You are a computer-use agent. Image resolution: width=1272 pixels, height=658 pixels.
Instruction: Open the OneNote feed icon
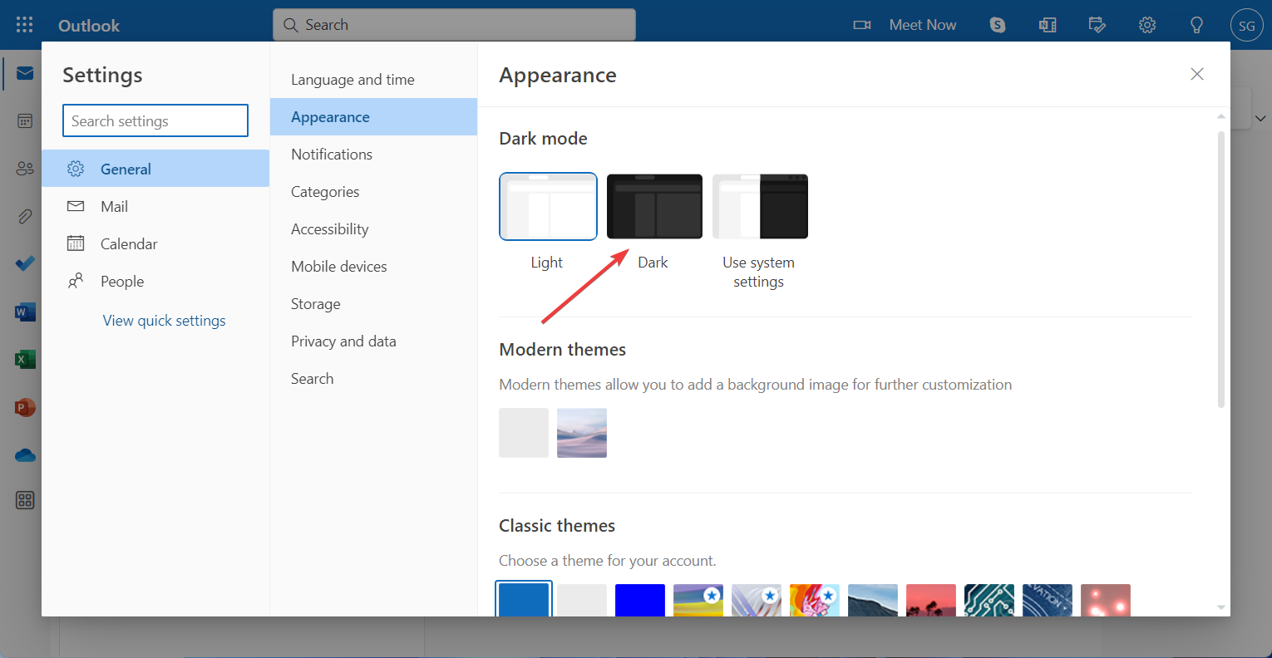coord(1048,25)
